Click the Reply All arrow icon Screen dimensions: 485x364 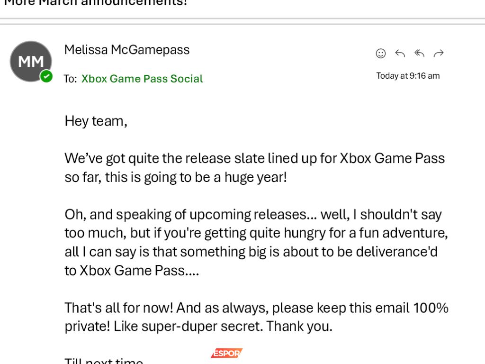[x=419, y=54]
